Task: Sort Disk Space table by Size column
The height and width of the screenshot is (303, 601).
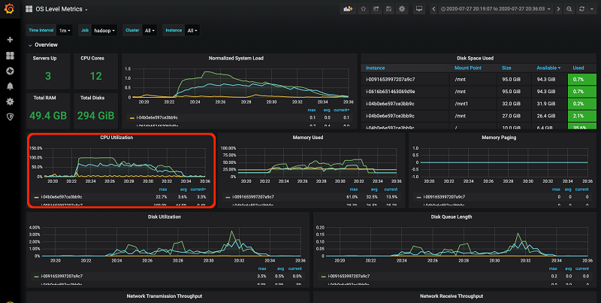Action: [506, 68]
